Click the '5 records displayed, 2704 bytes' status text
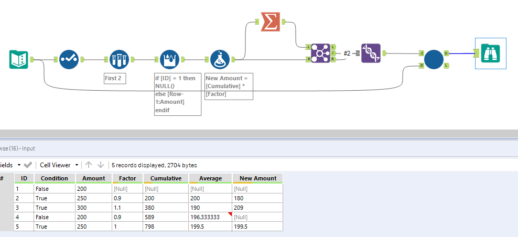 (x=154, y=165)
